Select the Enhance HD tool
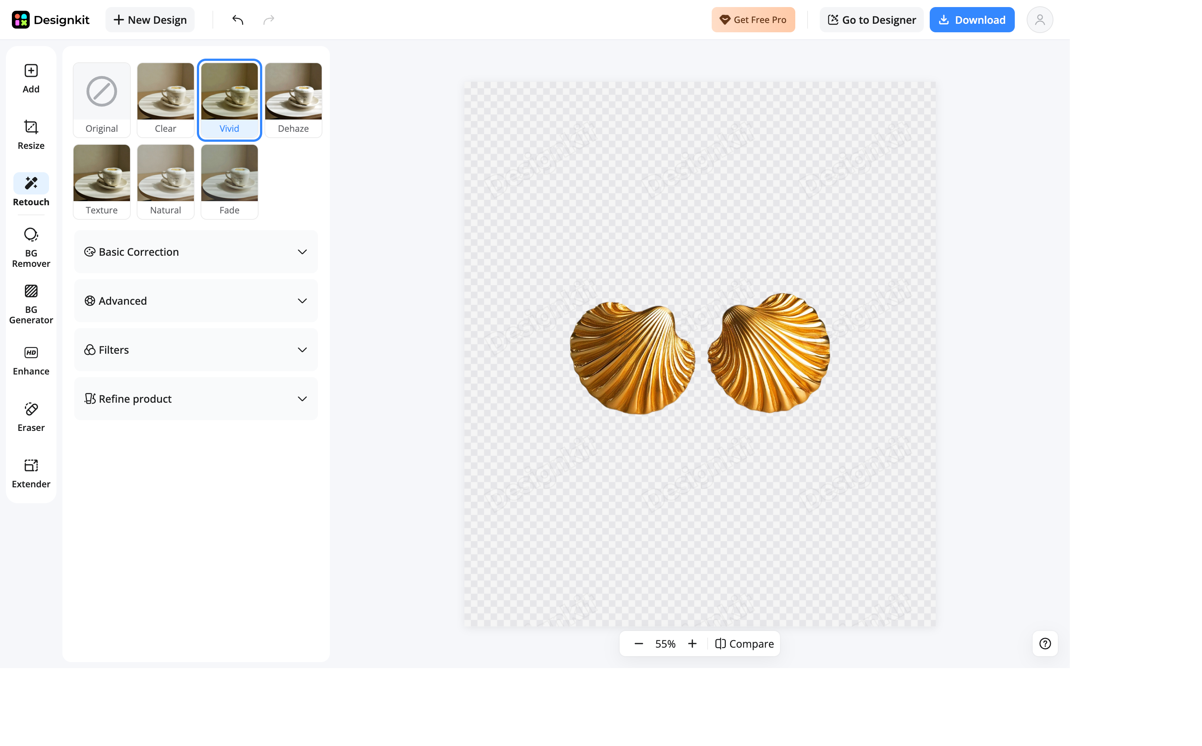The height and width of the screenshot is (746, 1202). coord(31,361)
